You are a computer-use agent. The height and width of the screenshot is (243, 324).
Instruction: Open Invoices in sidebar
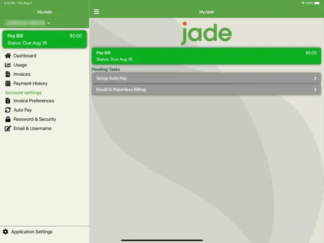point(22,74)
